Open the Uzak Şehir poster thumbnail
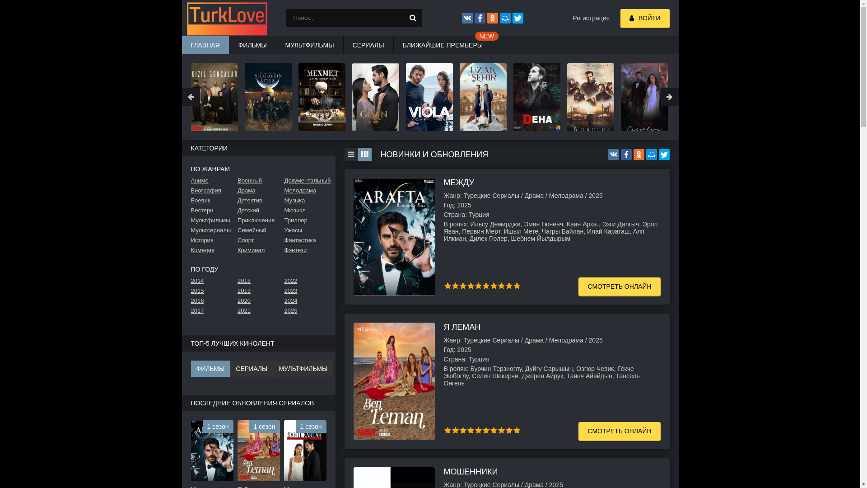The height and width of the screenshot is (488, 867). click(483, 97)
